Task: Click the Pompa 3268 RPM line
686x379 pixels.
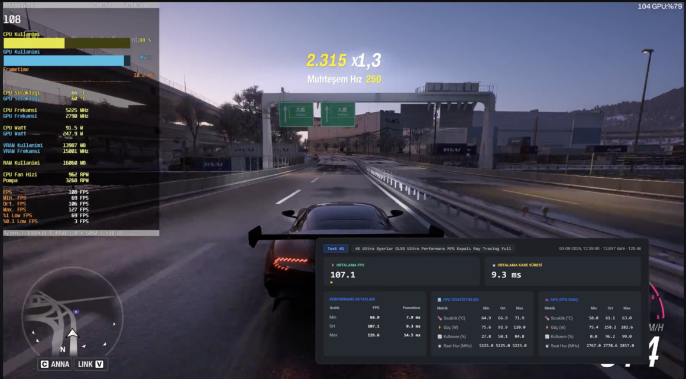Action: pyautogui.click(x=46, y=180)
